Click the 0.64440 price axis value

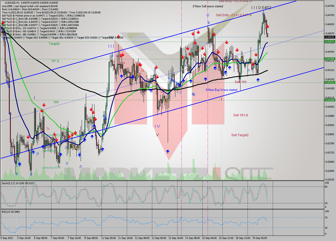click(330, 52)
